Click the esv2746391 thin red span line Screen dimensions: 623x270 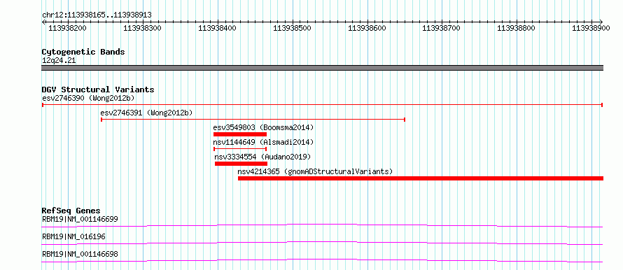coord(253,119)
